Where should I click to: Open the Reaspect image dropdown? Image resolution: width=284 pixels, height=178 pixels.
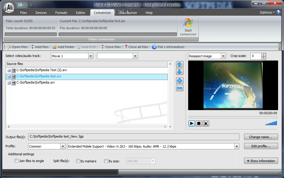coord(224,56)
